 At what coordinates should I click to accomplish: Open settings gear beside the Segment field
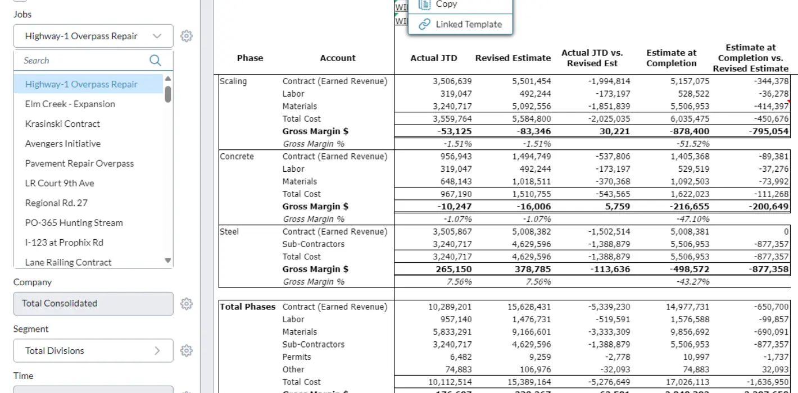pyautogui.click(x=187, y=351)
